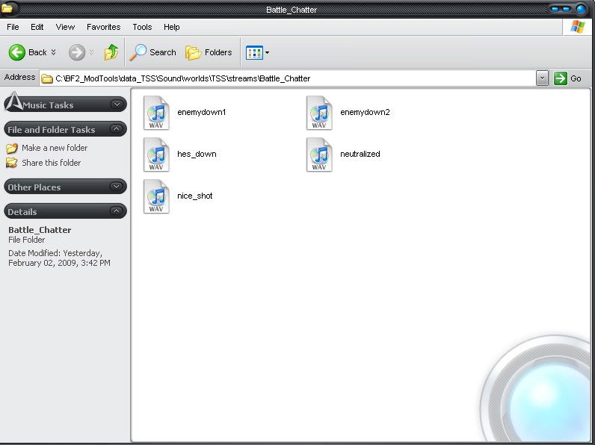Open the Back history dropdown arrow
Viewport: 595px width, 445px height.
click(54, 52)
